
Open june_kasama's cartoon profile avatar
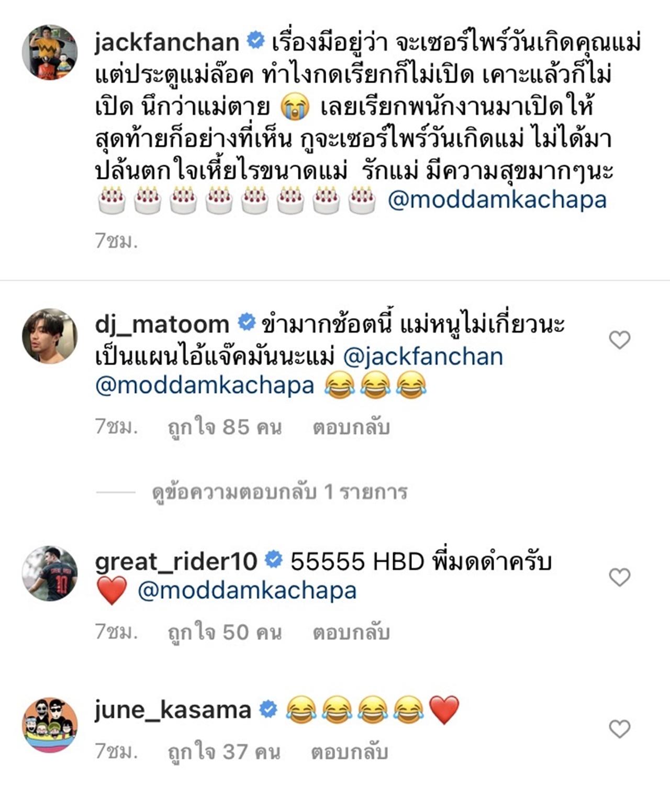50,725
